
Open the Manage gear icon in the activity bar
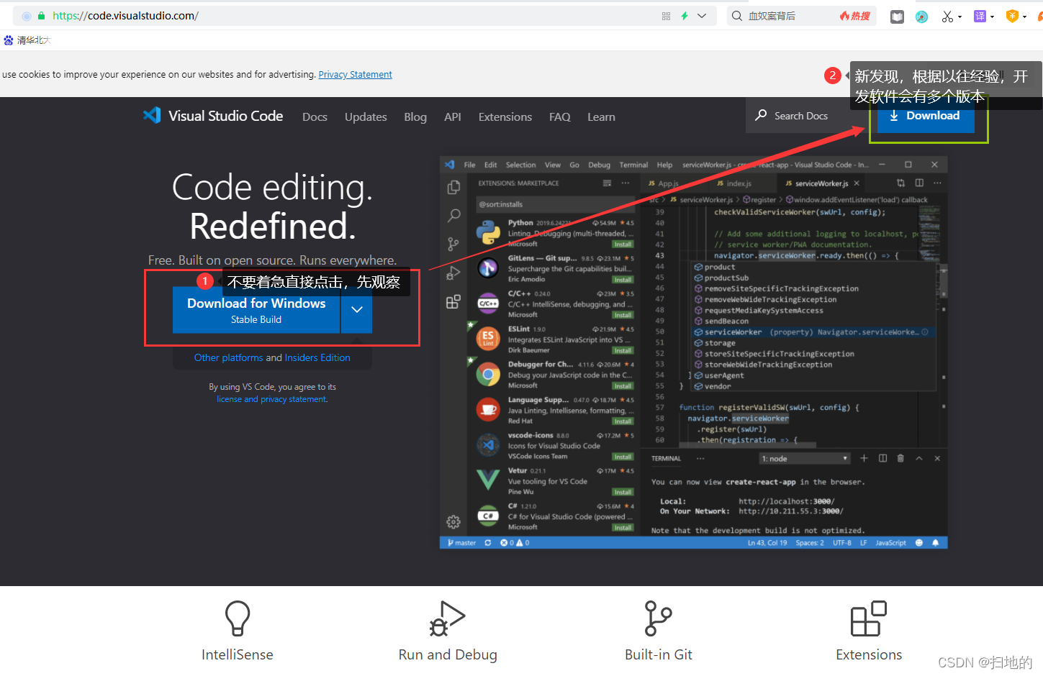453,522
